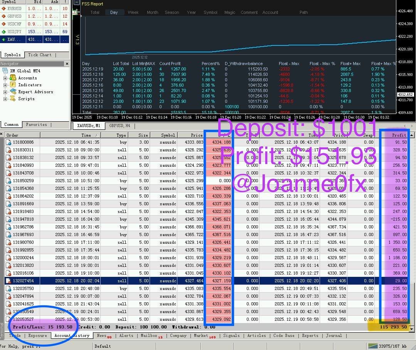Select Comment view in FSS Report
This screenshot has width=416, height=350.
(x=249, y=12)
